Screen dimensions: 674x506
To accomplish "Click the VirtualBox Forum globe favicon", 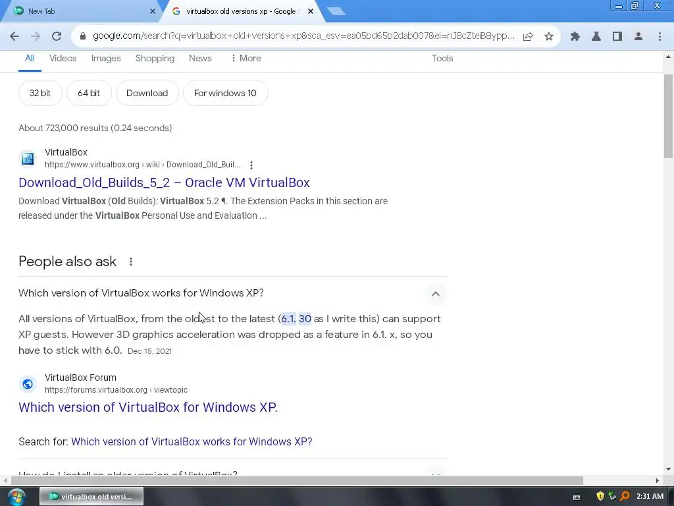I will (x=28, y=384).
